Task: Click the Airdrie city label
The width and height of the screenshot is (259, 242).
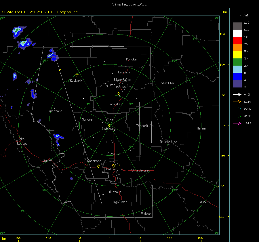Action: 113,154
